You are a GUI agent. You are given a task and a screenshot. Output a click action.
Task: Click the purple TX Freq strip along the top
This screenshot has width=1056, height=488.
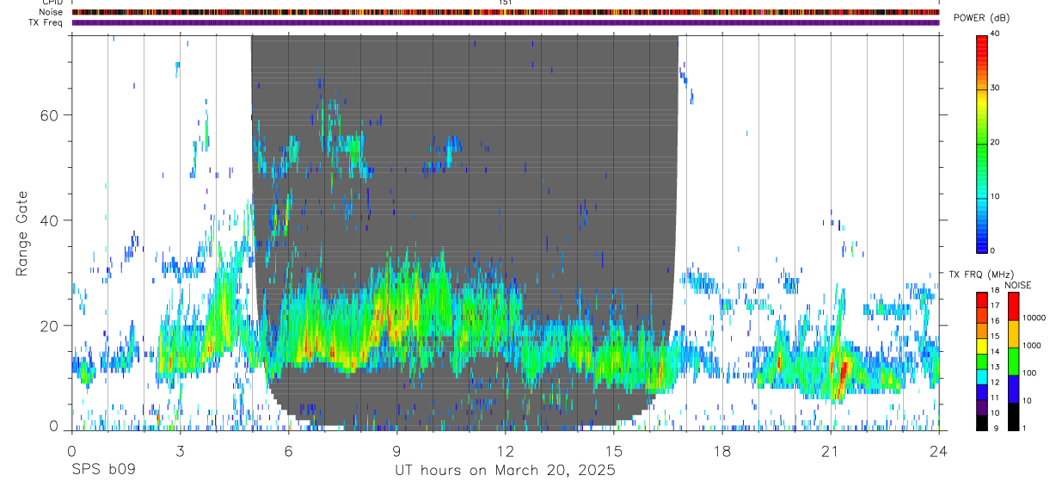505,22
